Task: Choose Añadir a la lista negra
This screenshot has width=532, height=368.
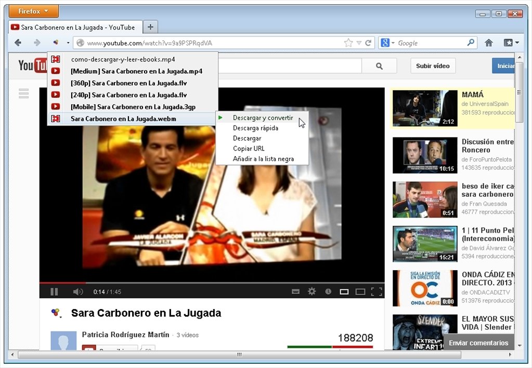Action: click(262, 159)
